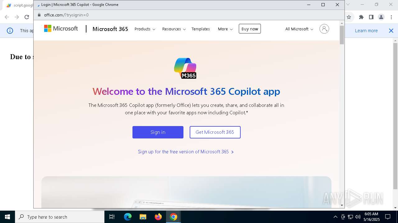This screenshot has width=398, height=223.
Task: Click the Get Microsoft 365 button
Action: pyautogui.click(x=215, y=132)
